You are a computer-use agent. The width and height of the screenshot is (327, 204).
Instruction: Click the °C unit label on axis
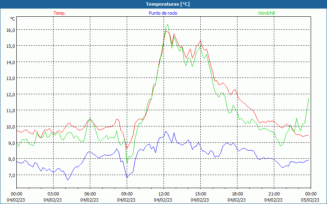pos(13,19)
